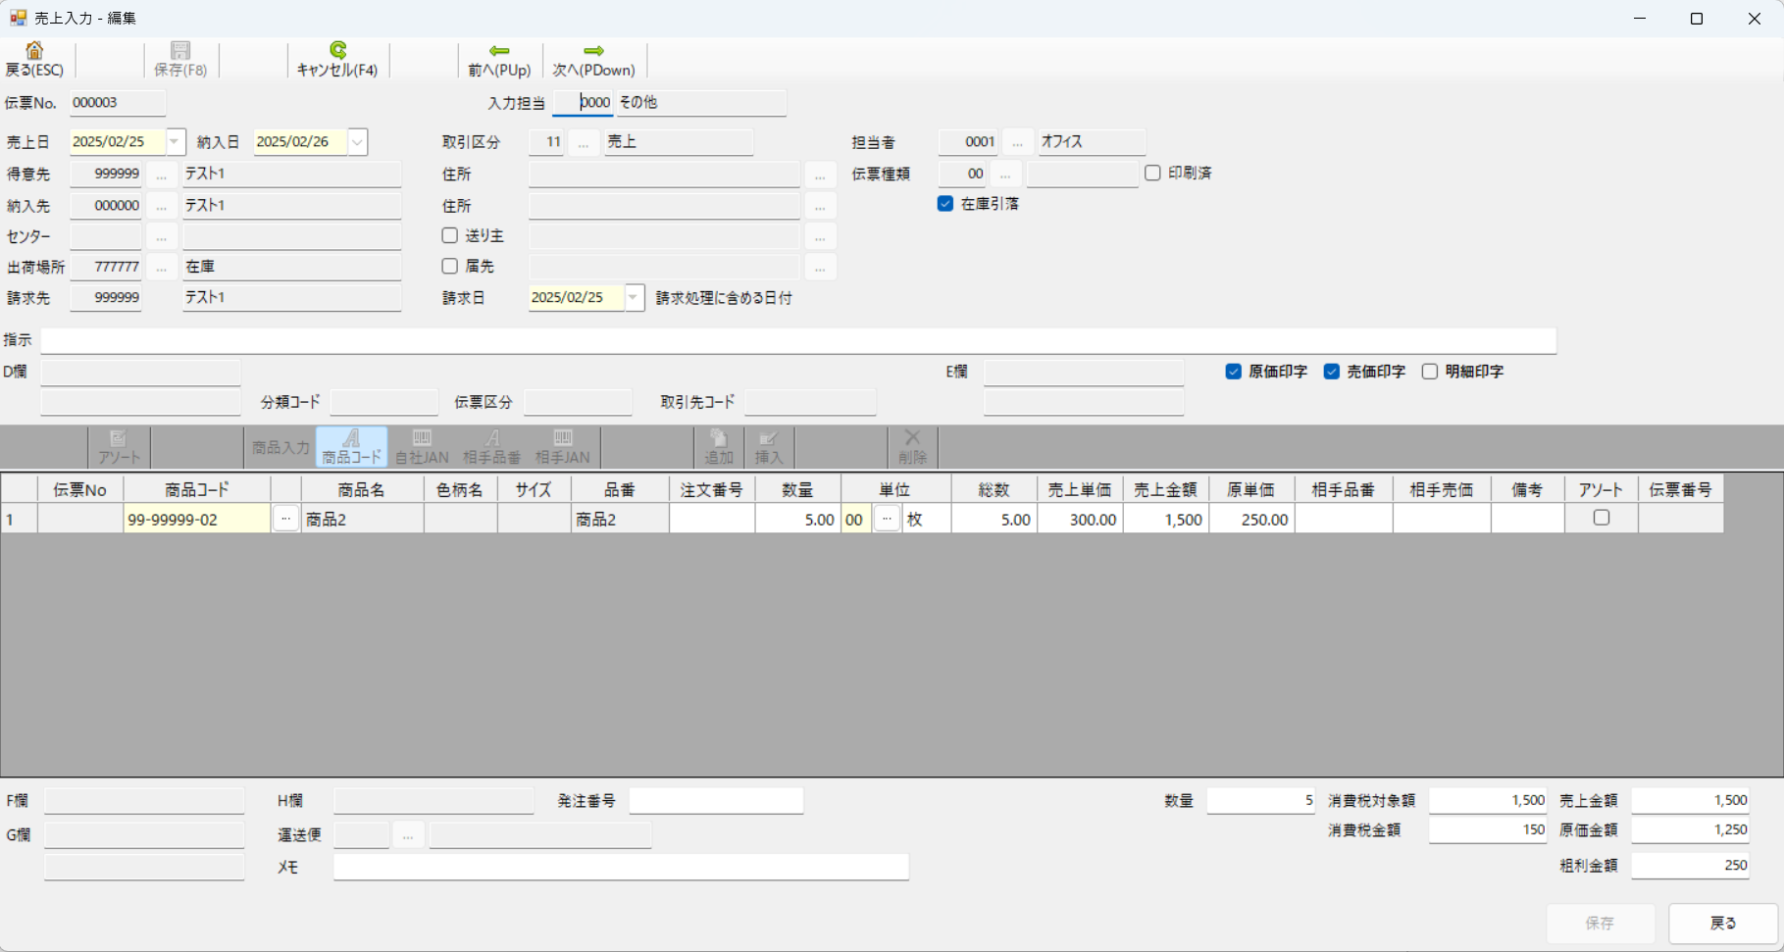This screenshot has width=1784, height=952.
Task: Open the 売上日 date picker dropdown
Action: click(x=175, y=142)
